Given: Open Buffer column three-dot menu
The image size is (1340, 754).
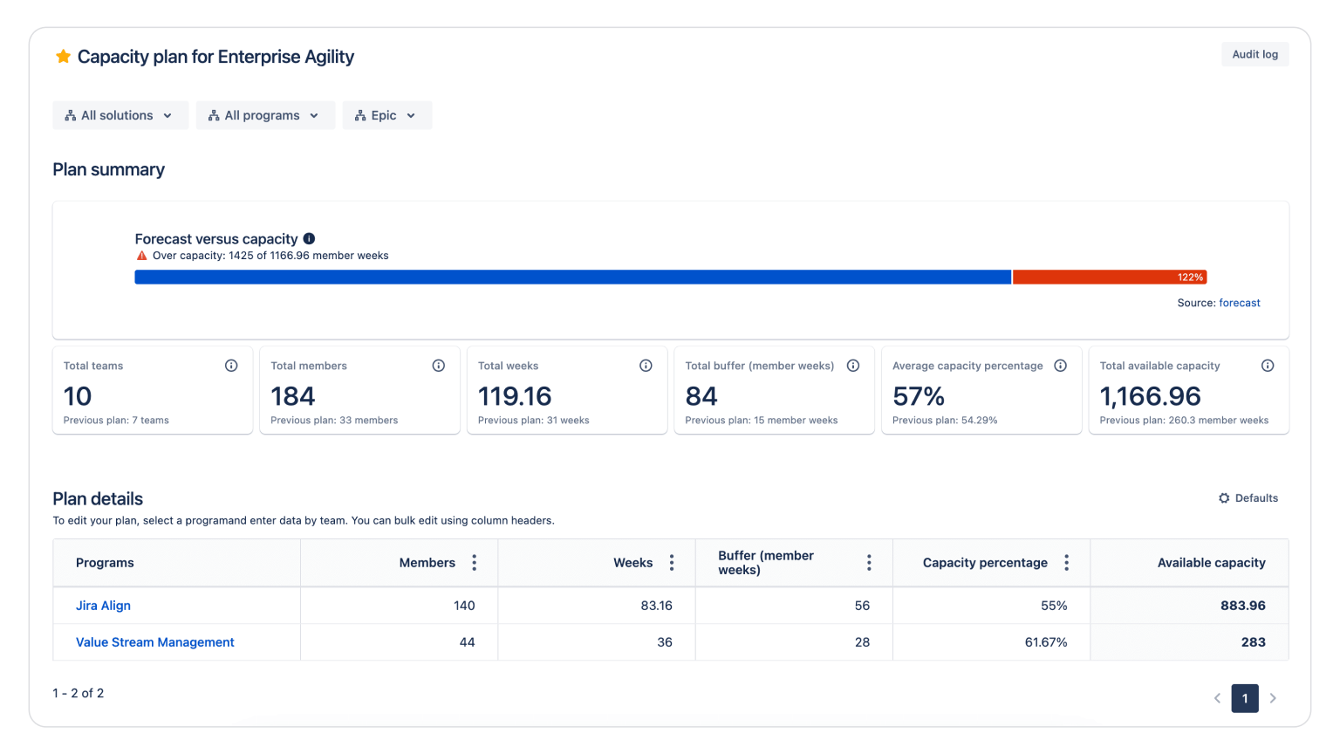Looking at the screenshot, I should point(869,563).
